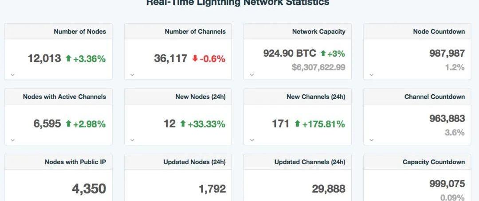Expand the New Nodes (24h) chevron
This screenshot has height=201, width=479.
[132, 140]
